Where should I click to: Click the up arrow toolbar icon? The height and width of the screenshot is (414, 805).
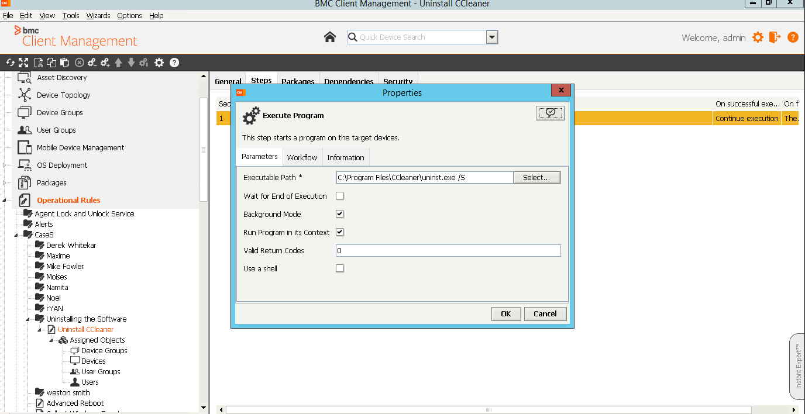118,63
